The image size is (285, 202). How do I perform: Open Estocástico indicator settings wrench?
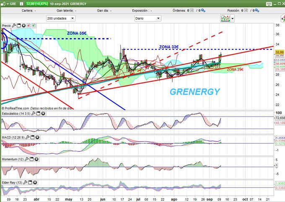(x=33, y=114)
